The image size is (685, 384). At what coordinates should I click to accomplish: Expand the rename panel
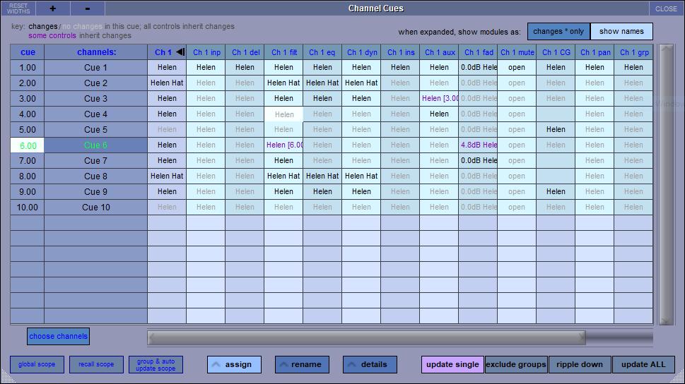click(302, 364)
